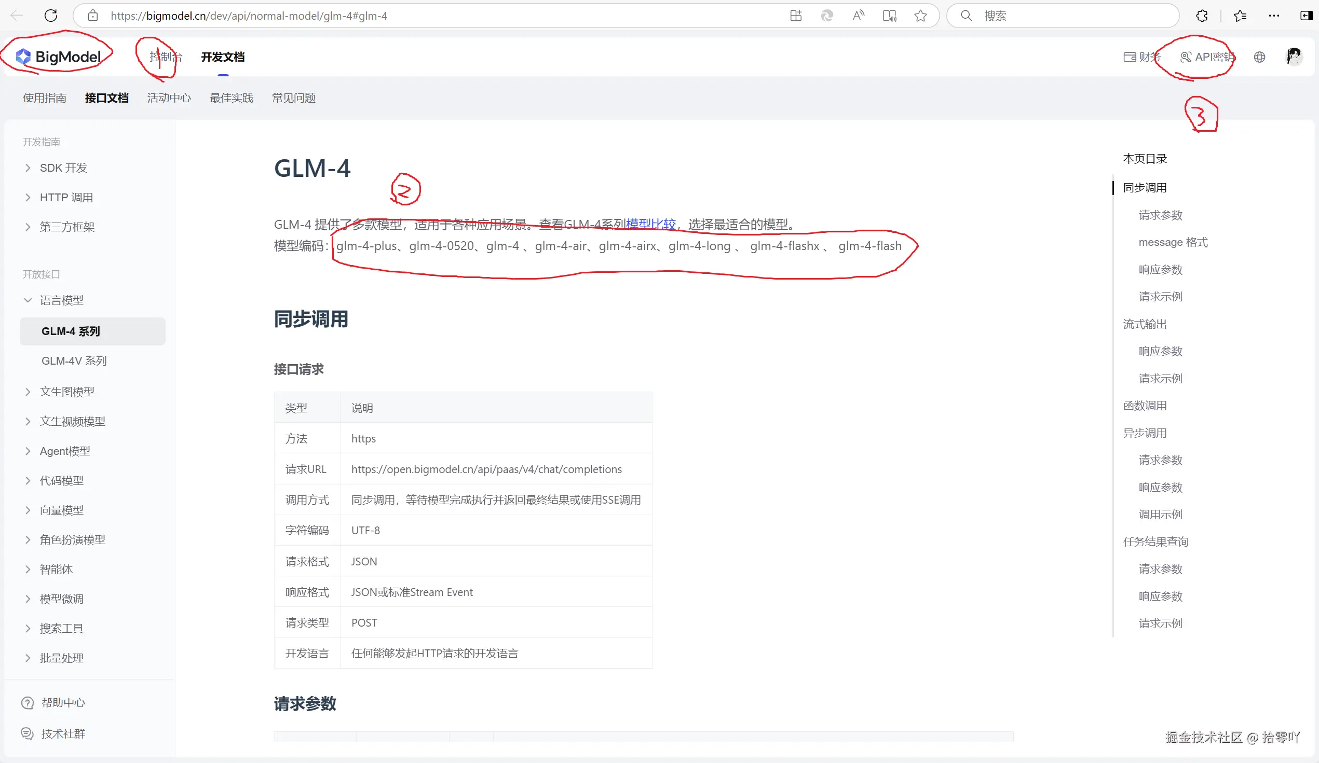This screenshot has height=763, width=1319.
Task: Open the browser extensions icon
Action: pos(1201,16)
